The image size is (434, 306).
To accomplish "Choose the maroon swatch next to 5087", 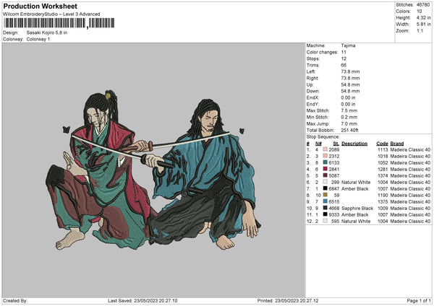I will (325, 175).
